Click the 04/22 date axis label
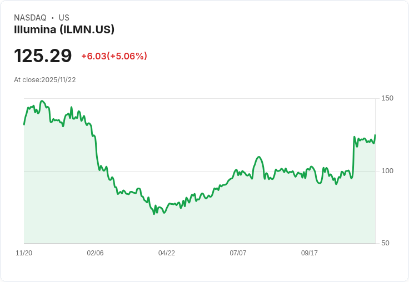Viewport: 409px width, 282px height. click(x=167, y=253)
